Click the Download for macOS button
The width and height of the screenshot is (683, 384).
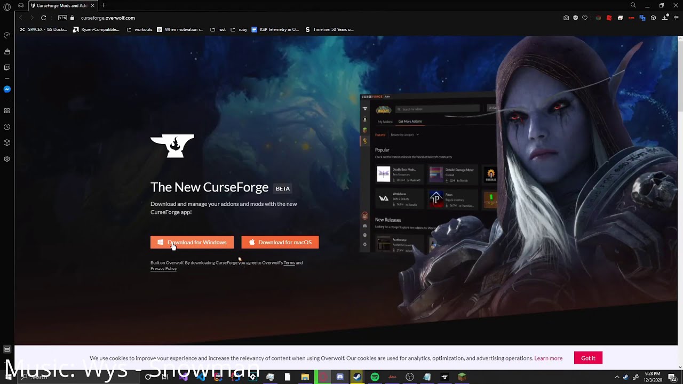click(x=280, y=242)
